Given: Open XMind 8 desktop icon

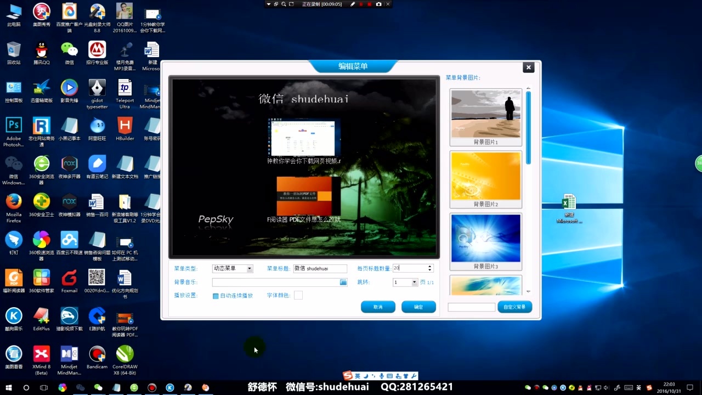Looking at the screenshot, I should (42, 360).
